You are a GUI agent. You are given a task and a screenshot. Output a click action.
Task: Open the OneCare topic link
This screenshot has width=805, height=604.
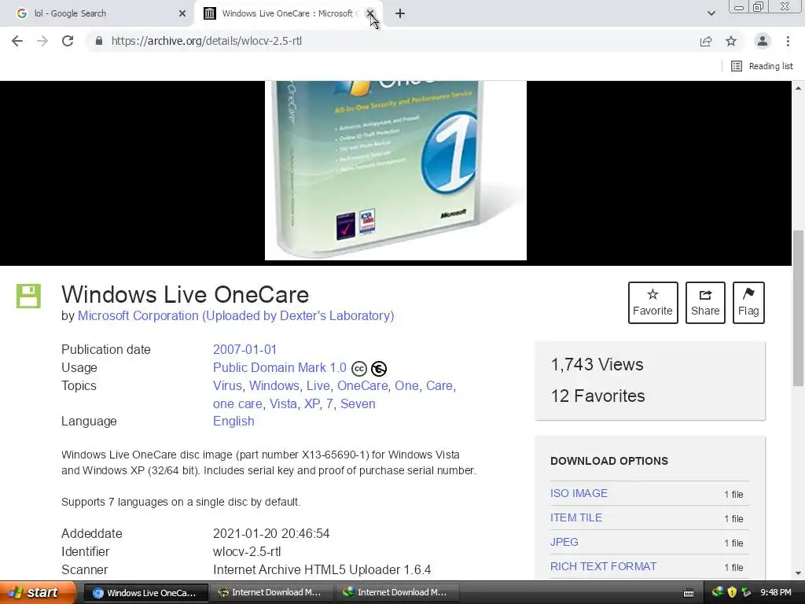pos(362,385)
